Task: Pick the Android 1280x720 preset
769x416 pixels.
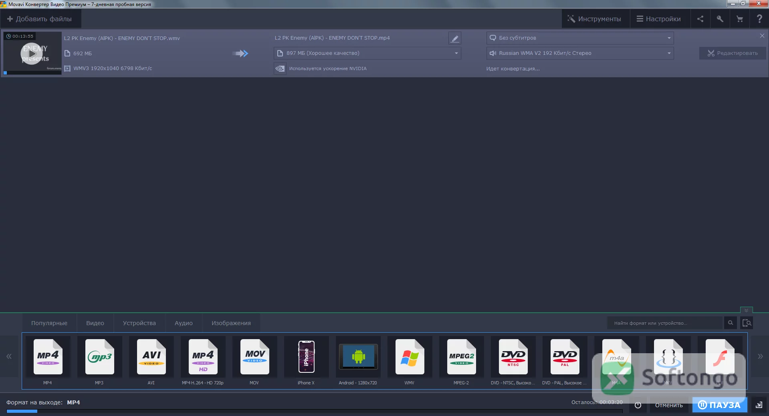Action: tap(358, 357)
